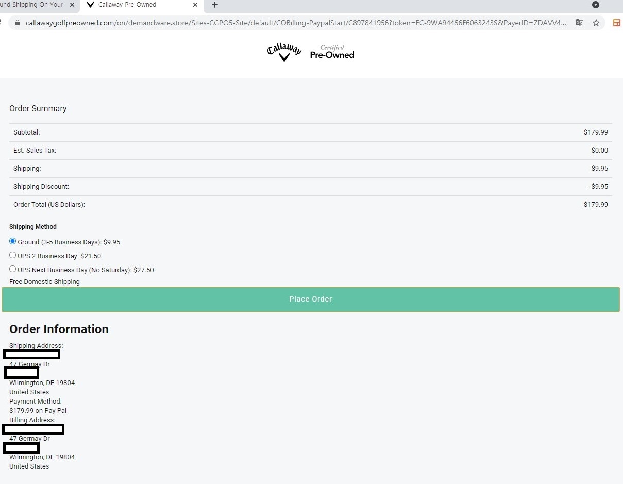Select UPS Next Business Day shipping option
This screenshot has height=484, width=623.
(13, 269)
